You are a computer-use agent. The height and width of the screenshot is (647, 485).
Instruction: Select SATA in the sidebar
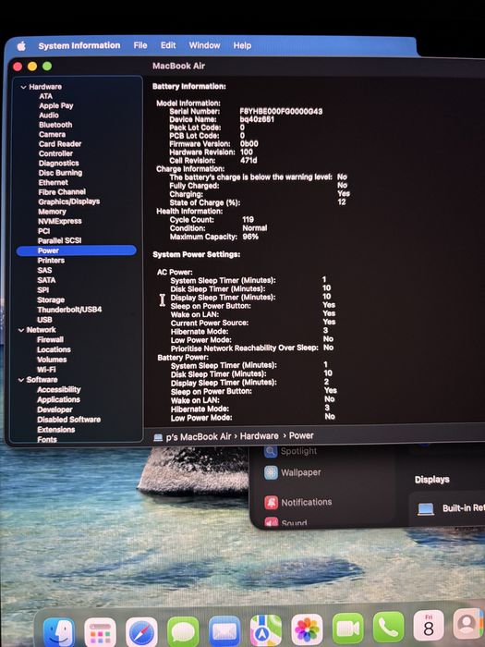(46, 280)
